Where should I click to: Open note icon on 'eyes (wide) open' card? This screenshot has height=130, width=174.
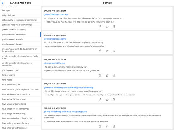point(114,126)
